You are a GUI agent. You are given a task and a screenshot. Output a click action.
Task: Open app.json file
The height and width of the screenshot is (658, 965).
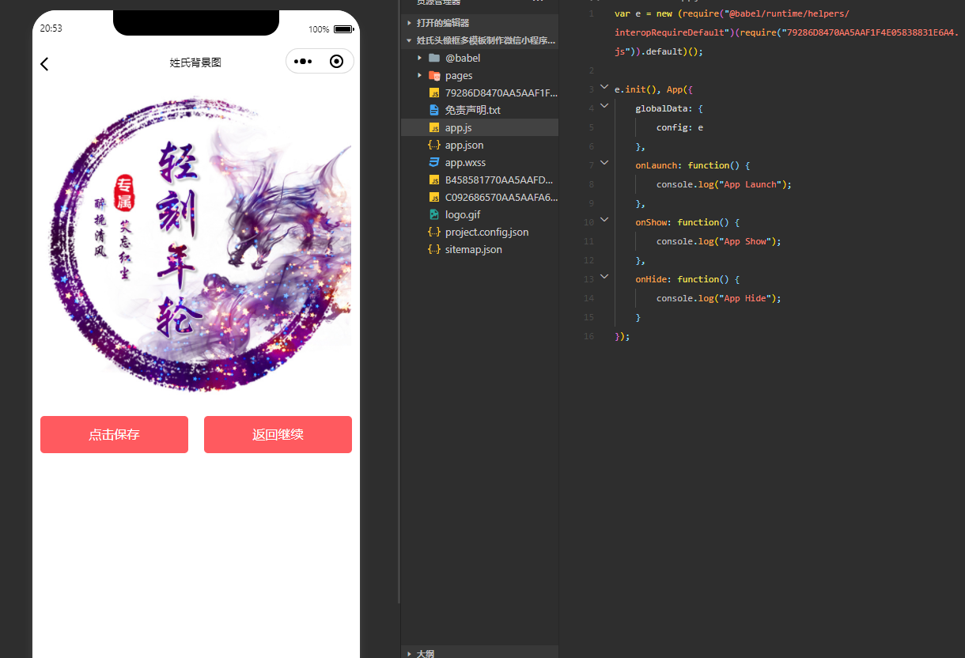pyautogui.click(x=464, y=145)
